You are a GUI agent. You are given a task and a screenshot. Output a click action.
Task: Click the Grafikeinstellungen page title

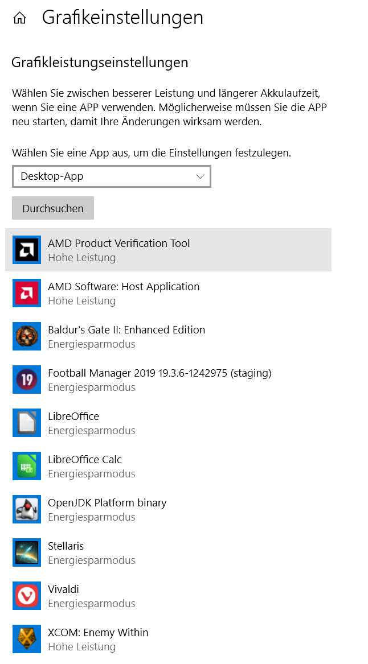(122, 18)
